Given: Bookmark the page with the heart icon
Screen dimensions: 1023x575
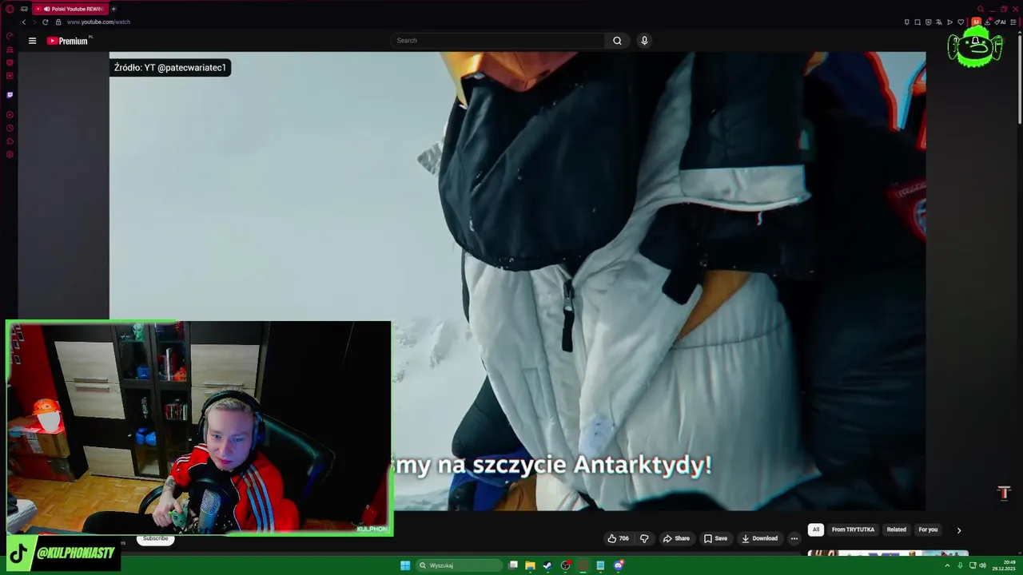Looking at the screenshot, I should [961, 22].
